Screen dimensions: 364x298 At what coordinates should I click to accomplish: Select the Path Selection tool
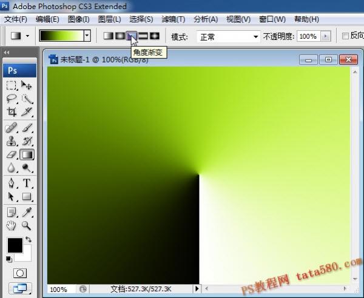[x=11, y=197]
